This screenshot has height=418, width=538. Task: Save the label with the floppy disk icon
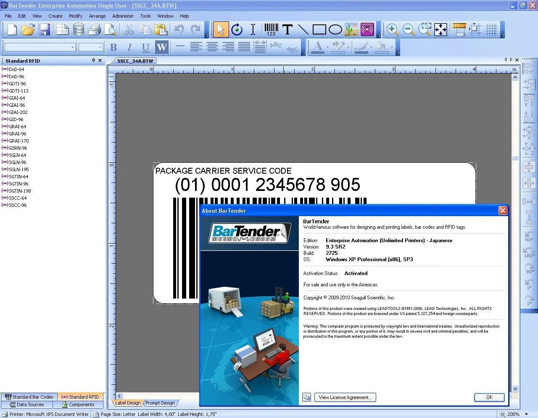click(x=45, y=29)
